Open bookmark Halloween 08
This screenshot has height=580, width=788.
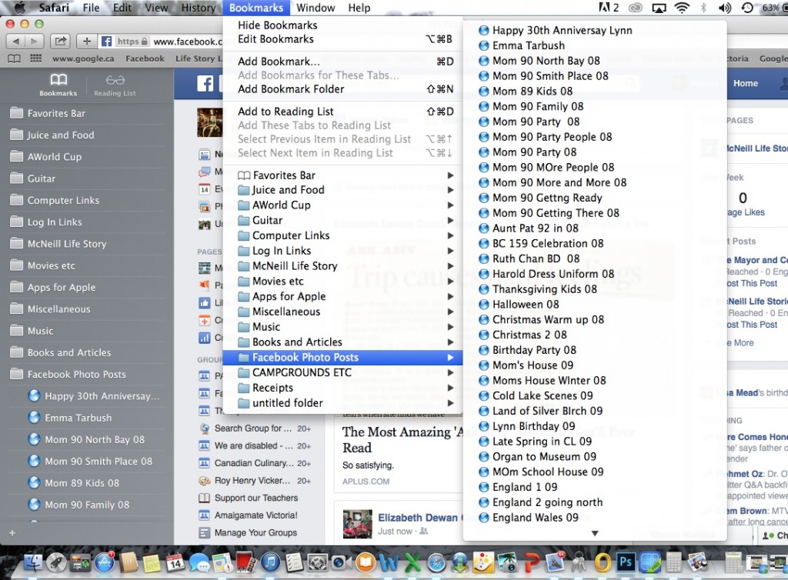click(595, 305)
